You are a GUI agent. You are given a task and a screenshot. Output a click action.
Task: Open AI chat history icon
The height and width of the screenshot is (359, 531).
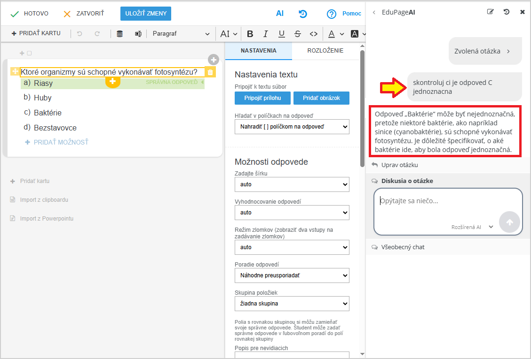coord(507,12)
